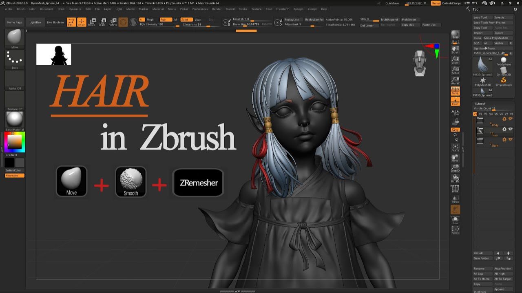
Task: Open the Material menu
Action: 158,9
